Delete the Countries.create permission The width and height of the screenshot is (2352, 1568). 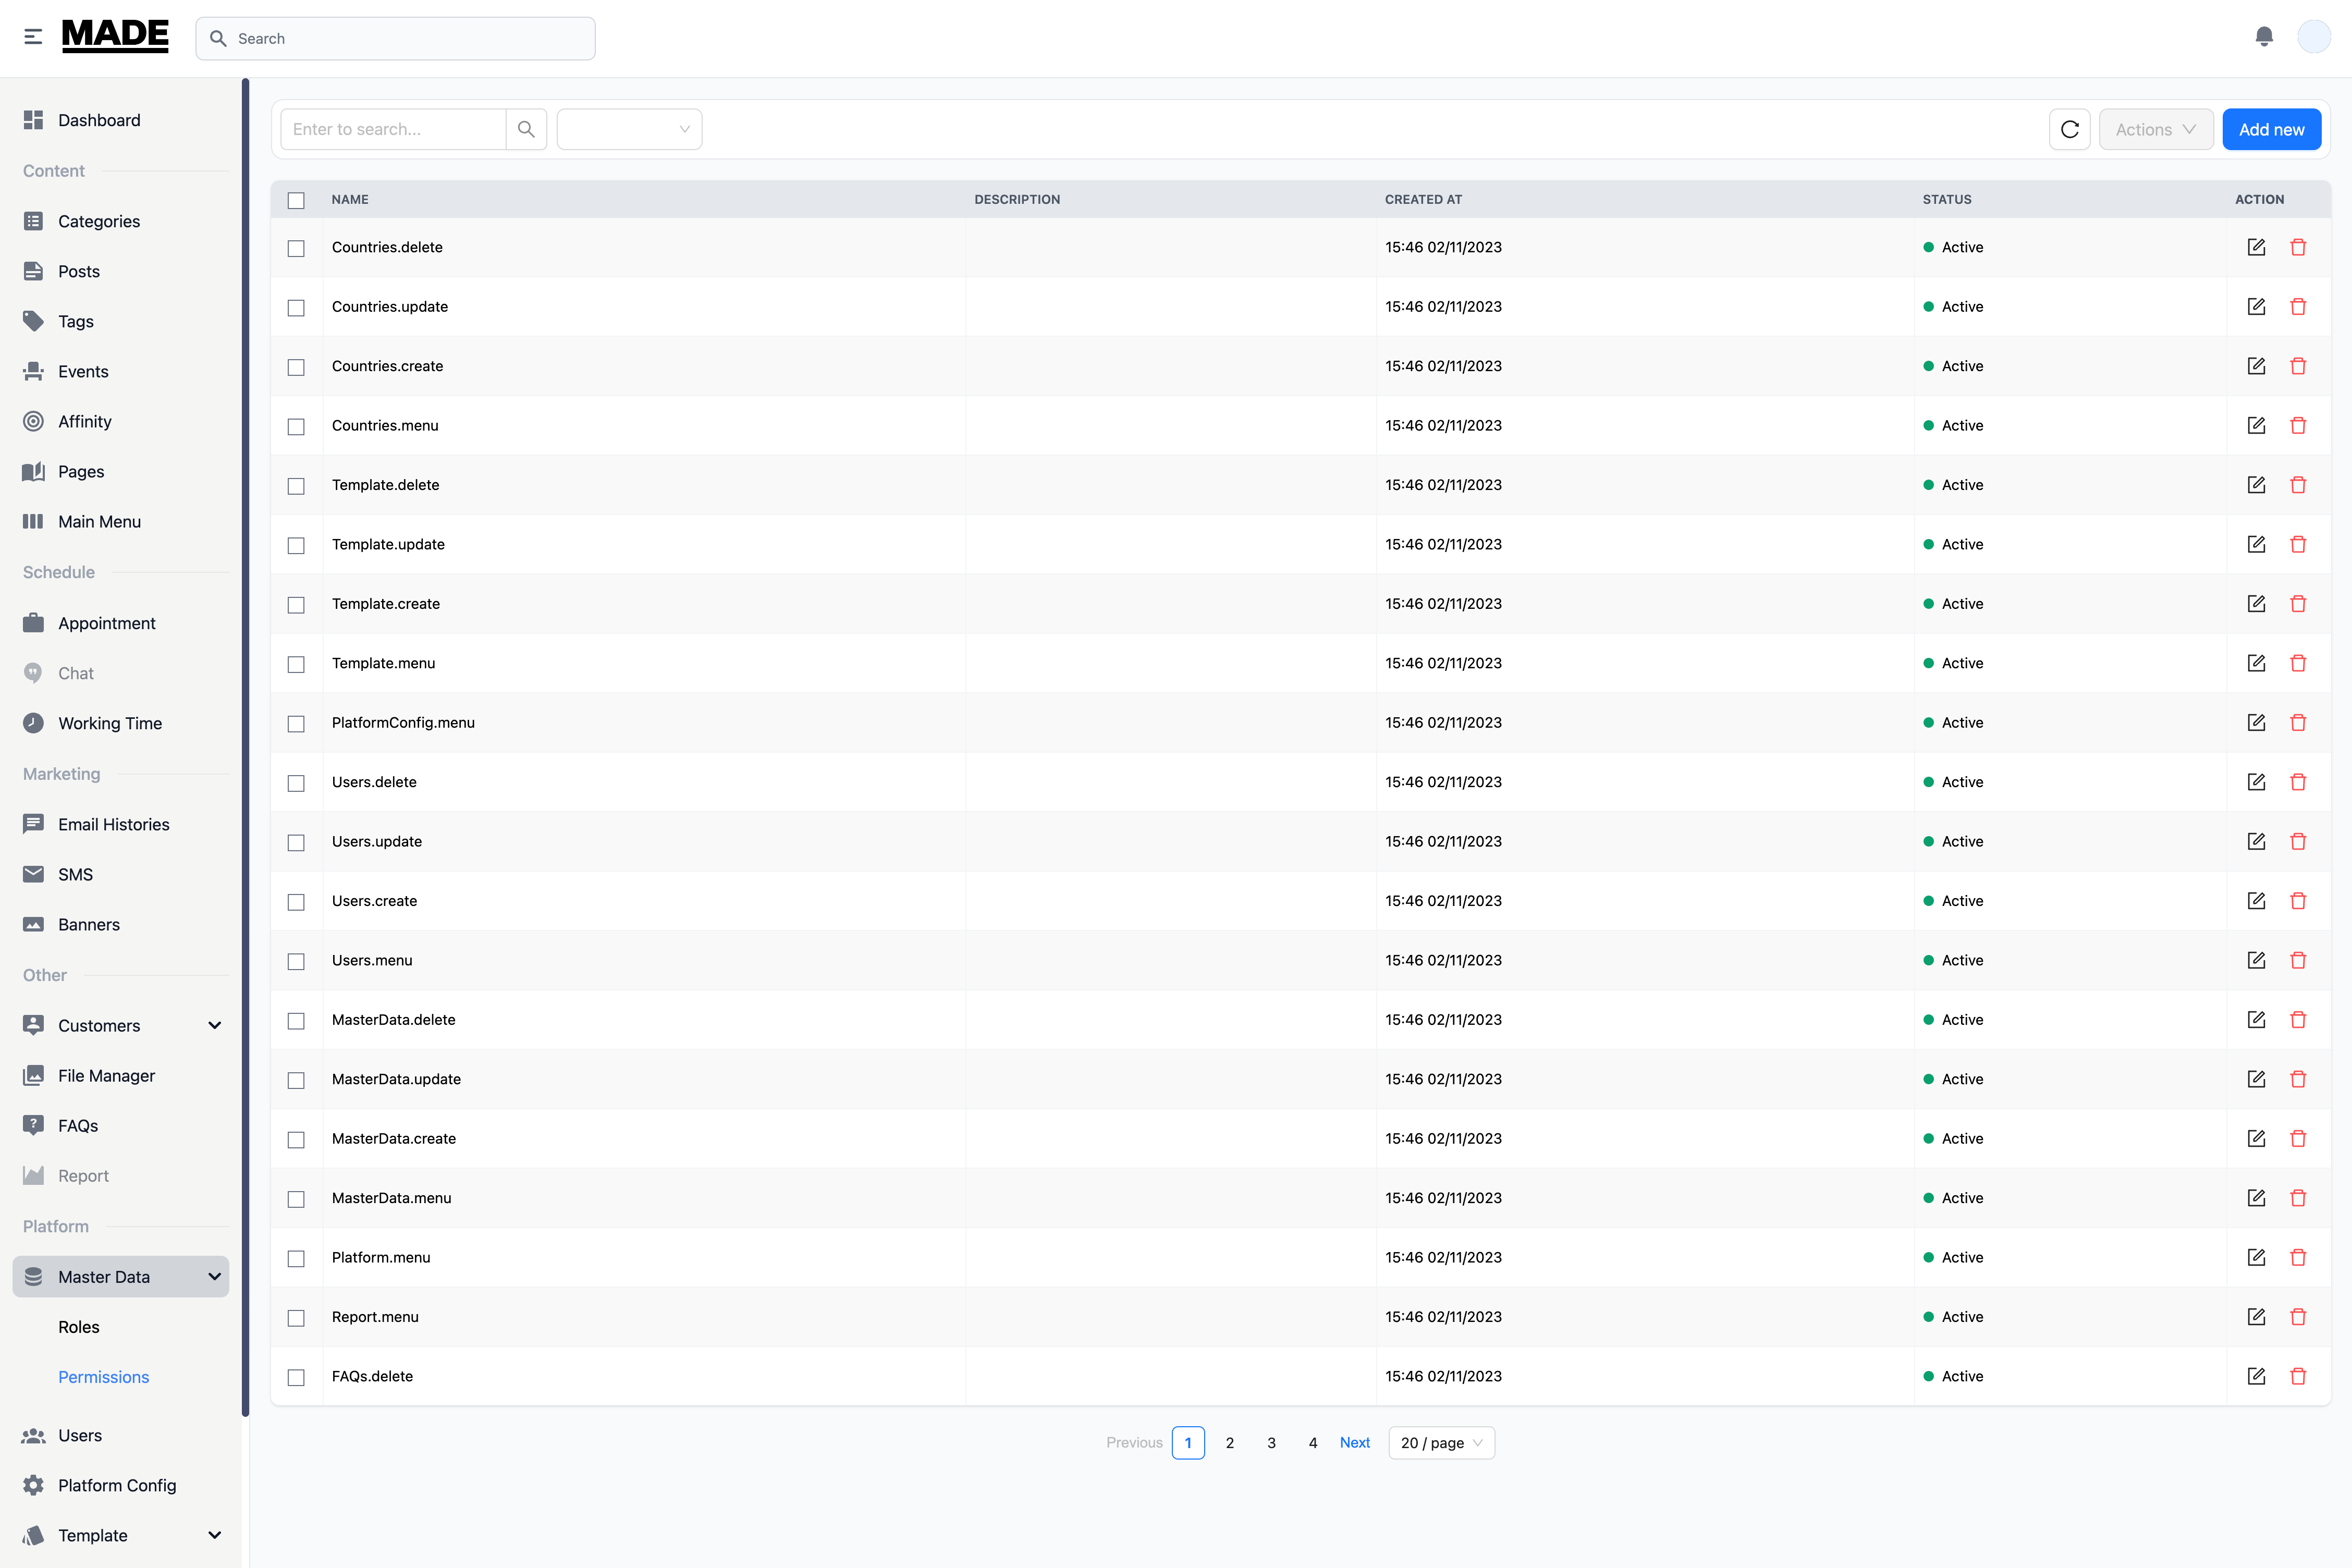(2298, 366)
